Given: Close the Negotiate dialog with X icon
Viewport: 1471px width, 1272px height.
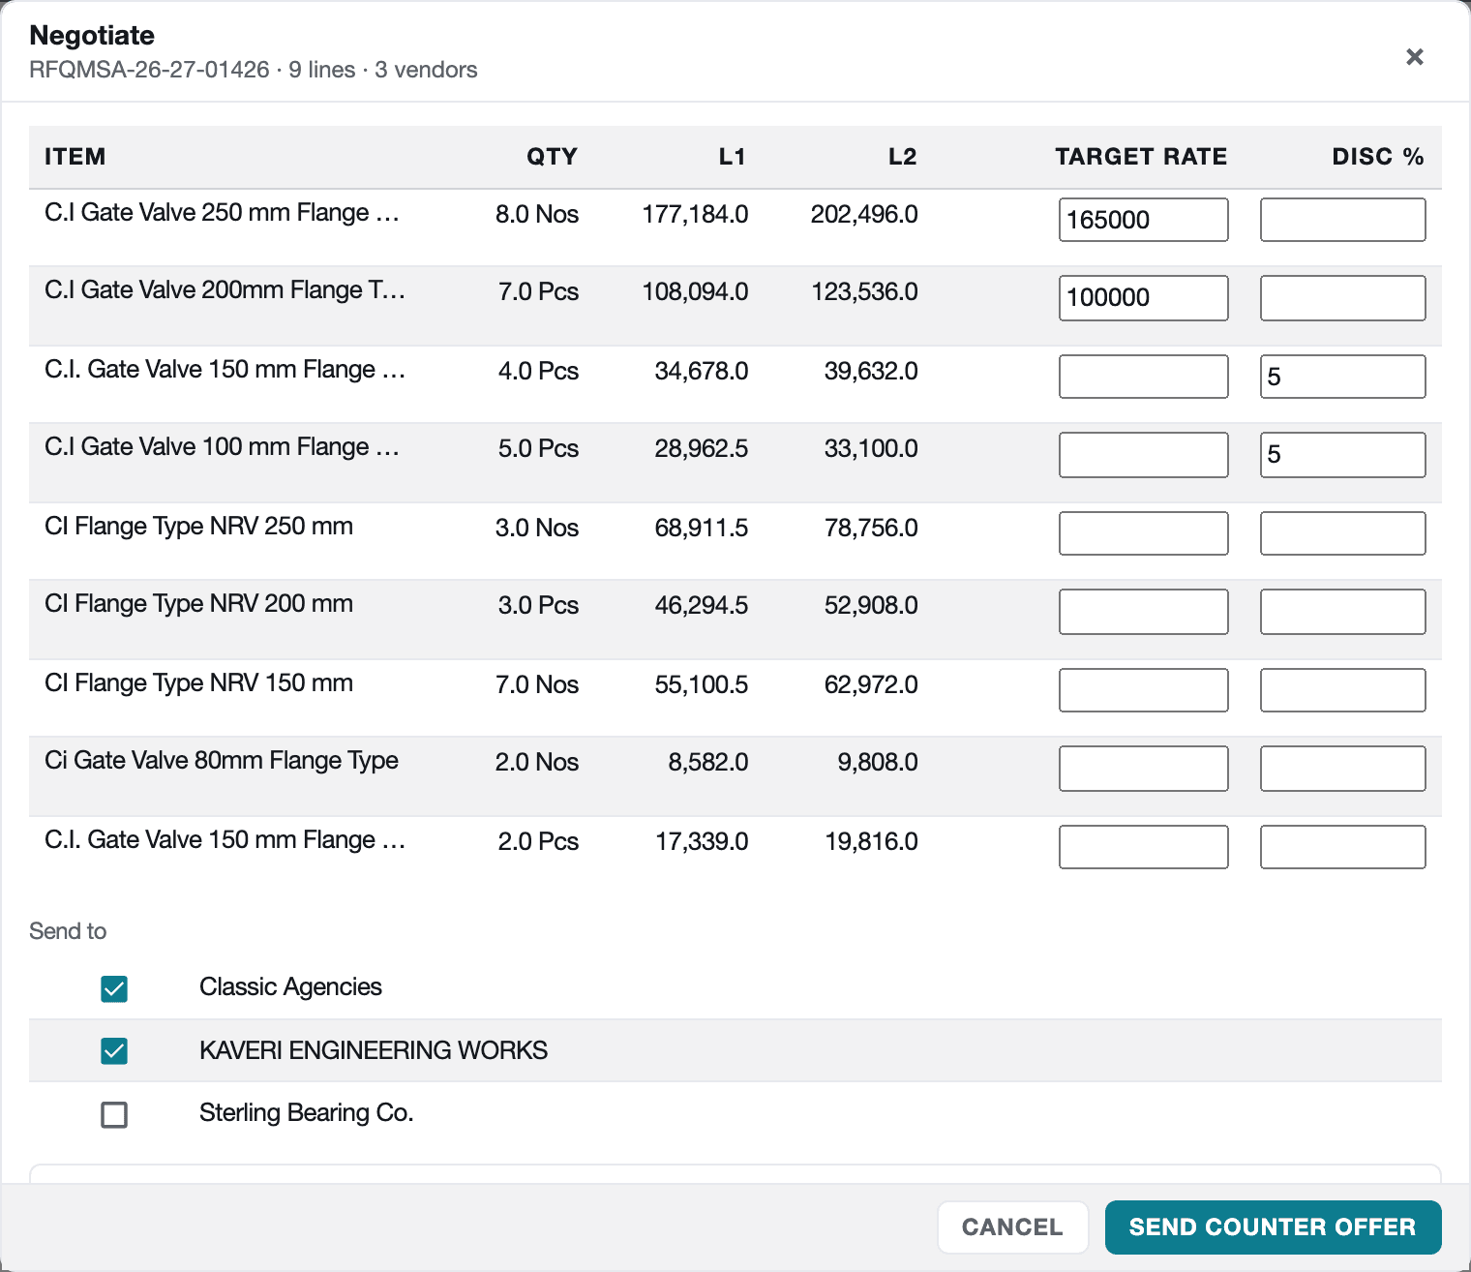Looking at the screenshot, I should [x=1414, y=57].
